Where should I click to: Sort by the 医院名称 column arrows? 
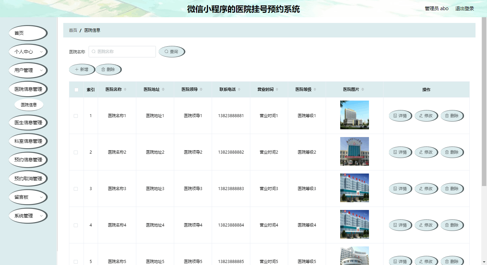click(x=125, y=89)
